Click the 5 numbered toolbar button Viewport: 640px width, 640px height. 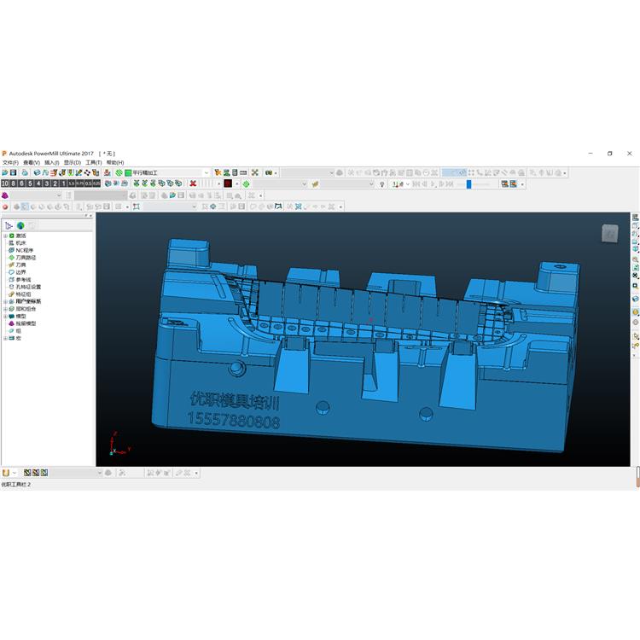click(30, 183)
